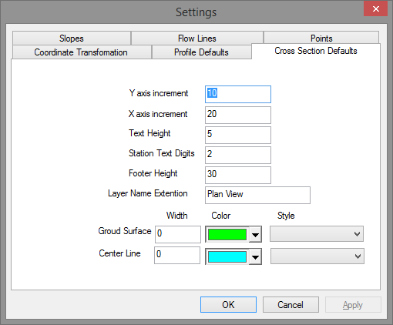Click the Layer Name Extention text box
Viewport: 393px width, 325px height.
257,195
